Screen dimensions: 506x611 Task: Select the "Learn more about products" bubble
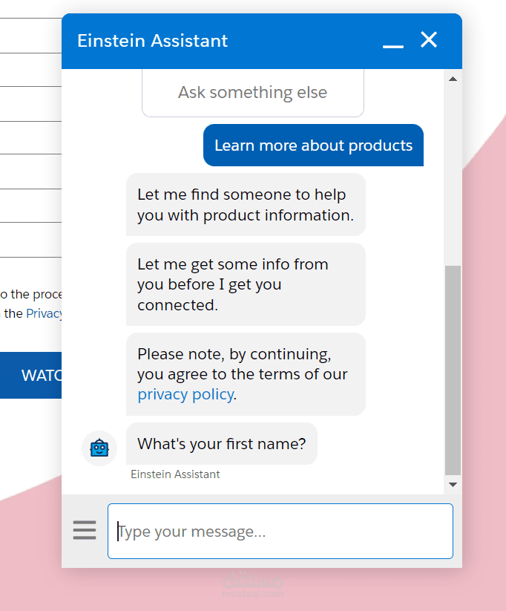(313, 146)
